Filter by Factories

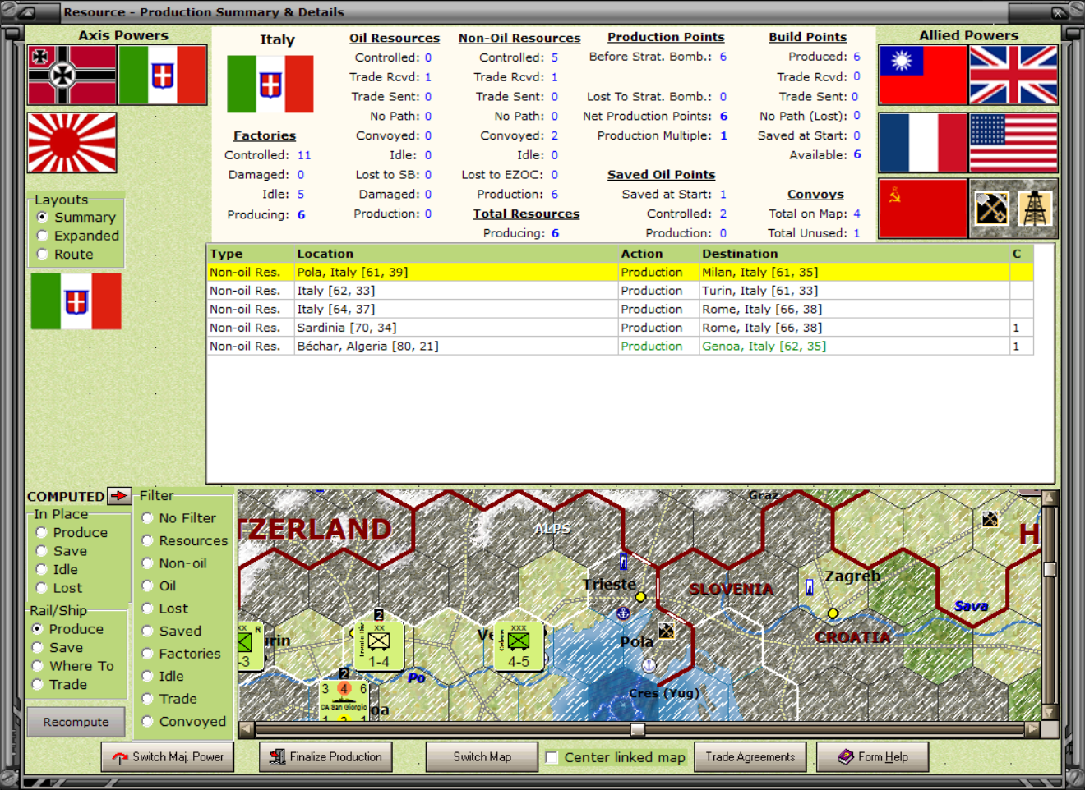148,654
